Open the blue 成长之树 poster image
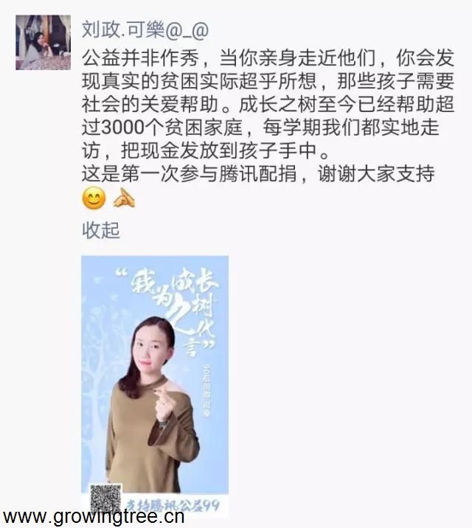This screenshot has width=472, height=528. 155,383
